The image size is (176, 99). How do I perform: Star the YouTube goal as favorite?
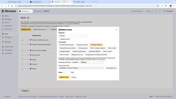tap(28, 64)
